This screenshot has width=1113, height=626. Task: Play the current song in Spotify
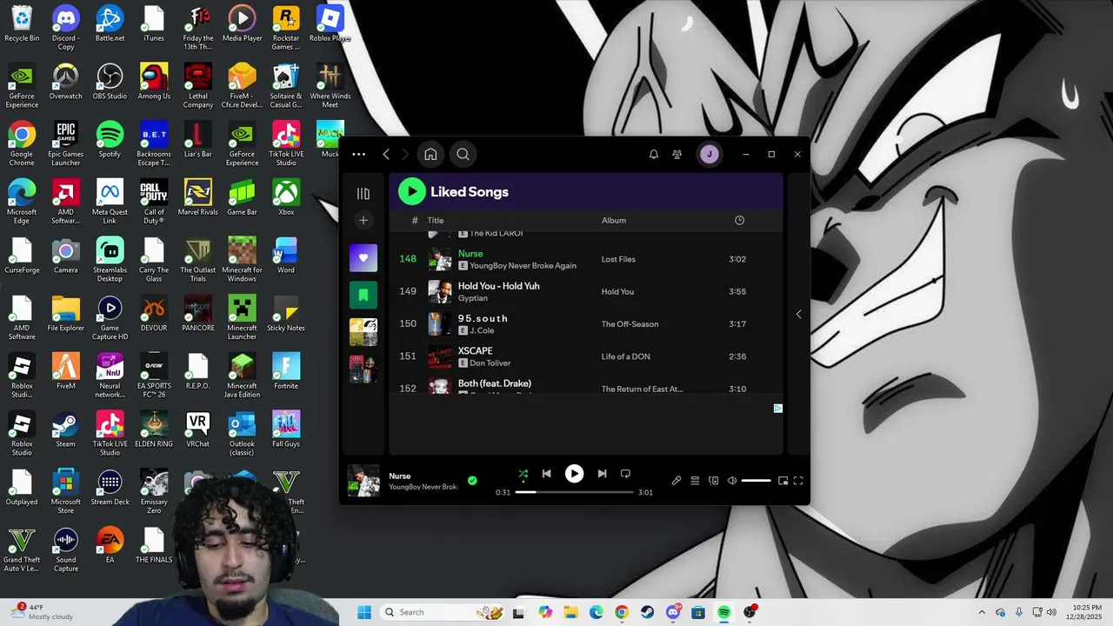click(x=574, y=474)
